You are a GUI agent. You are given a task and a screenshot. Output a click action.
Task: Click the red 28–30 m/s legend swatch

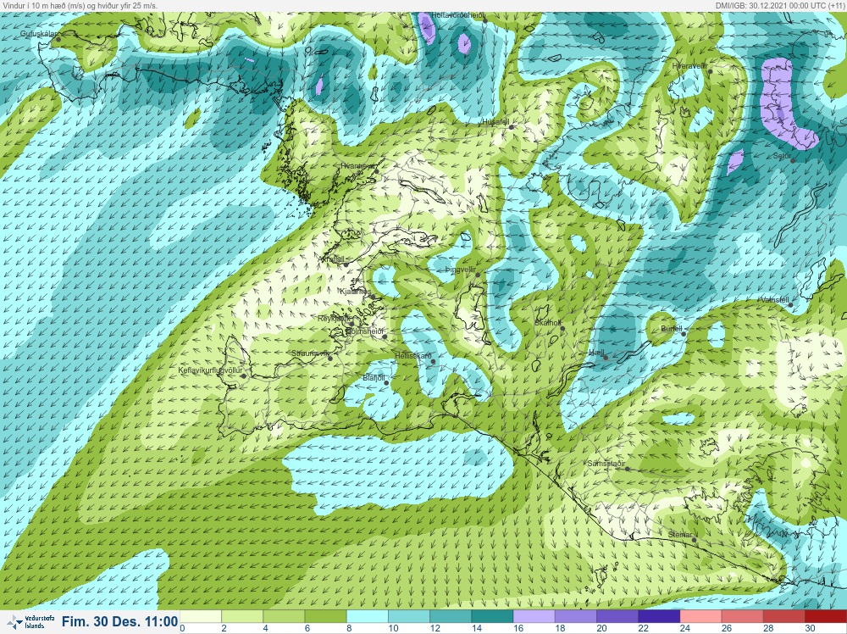coord(783,617)
